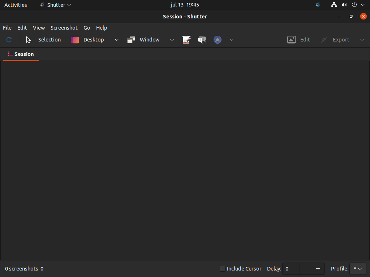This screenshot has height=277, width=370.
Task: Switch to the Session tab
Action: 21,54
